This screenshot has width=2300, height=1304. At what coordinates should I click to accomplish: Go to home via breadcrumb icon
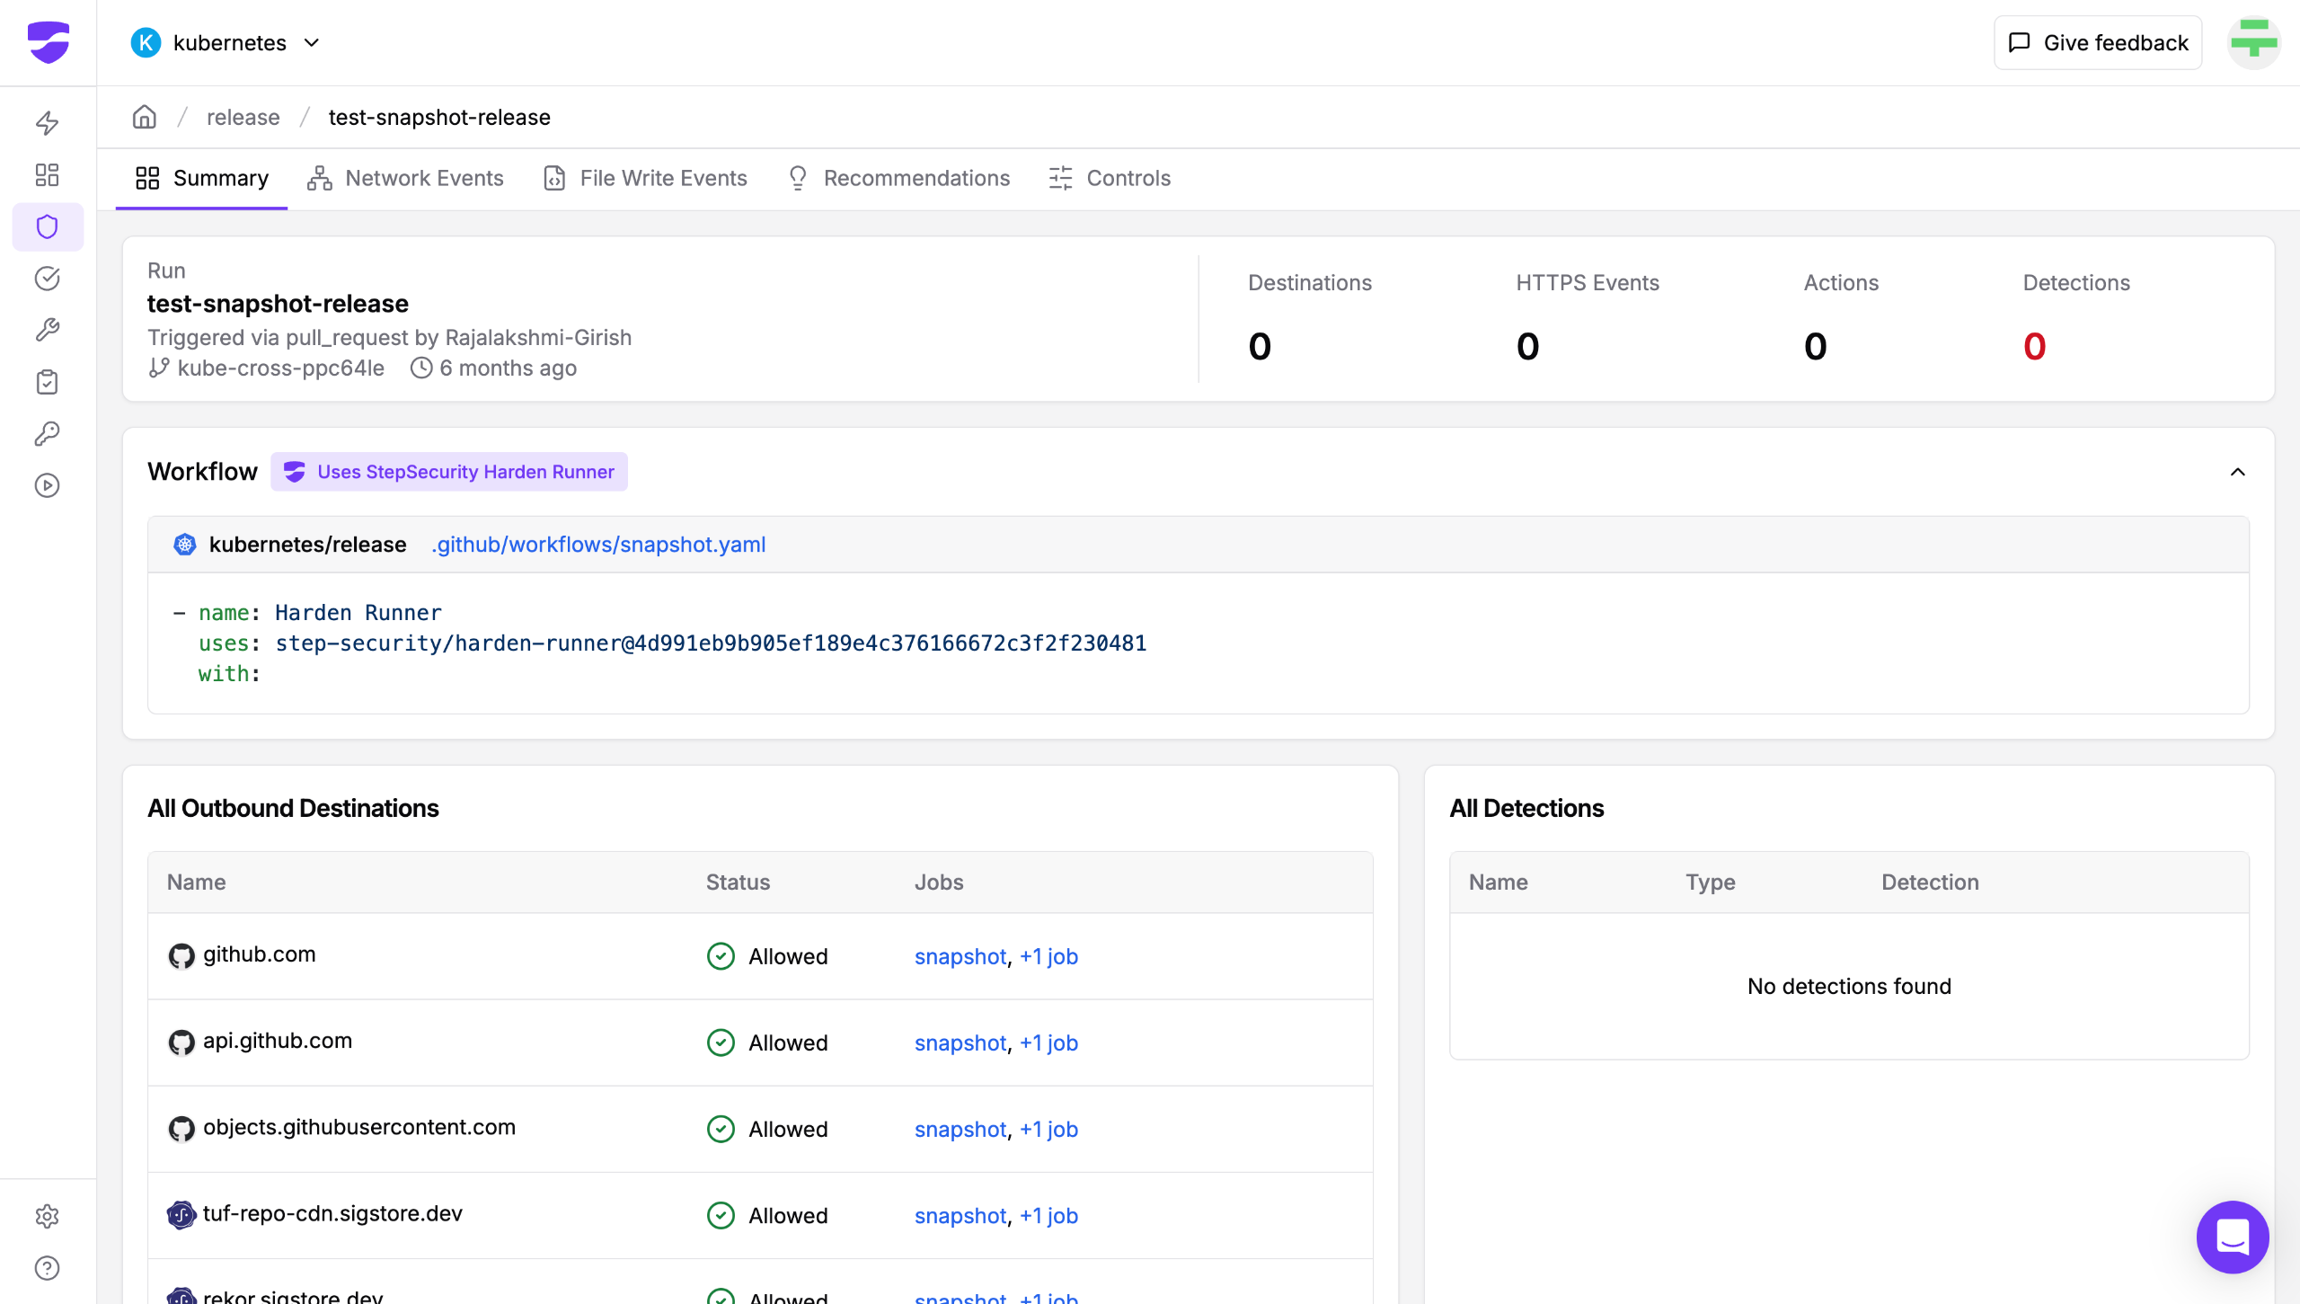point(145,117)
